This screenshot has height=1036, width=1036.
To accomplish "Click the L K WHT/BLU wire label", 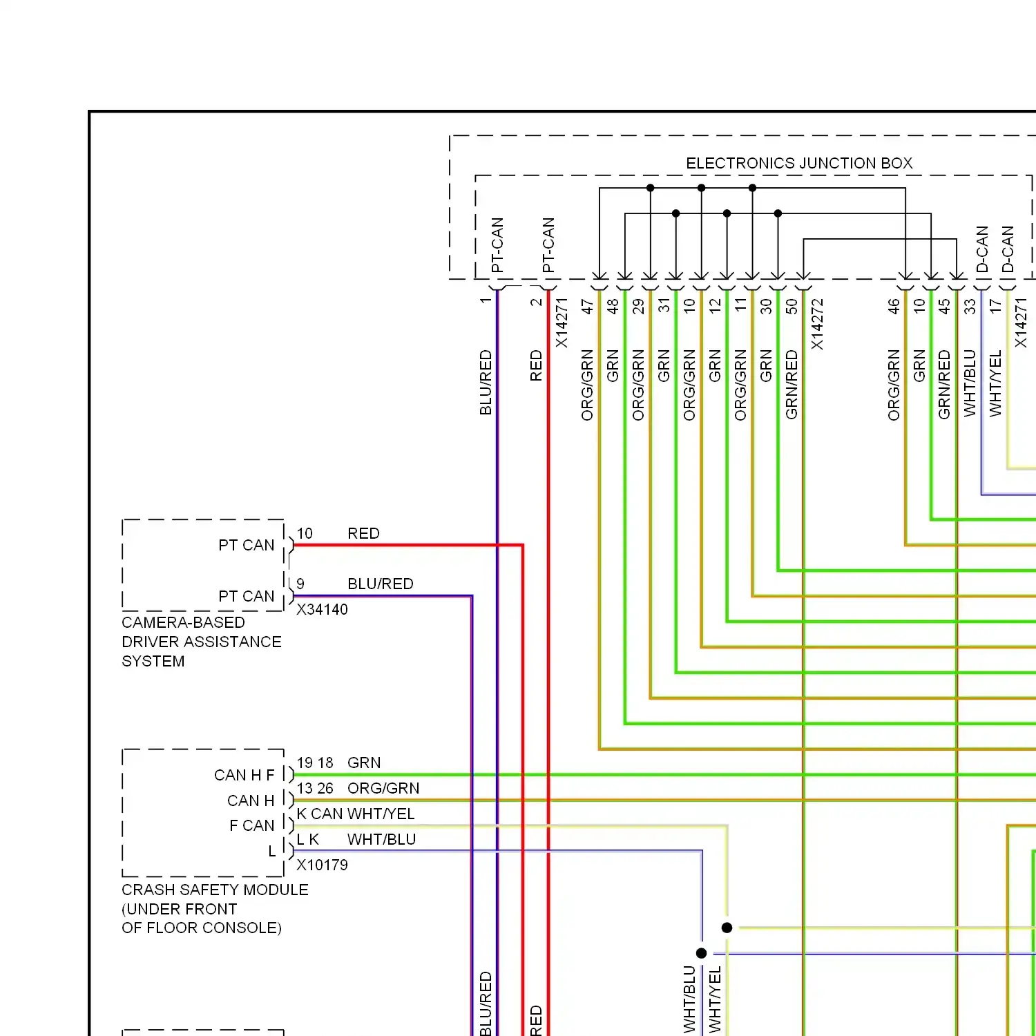I will point(356,839).
